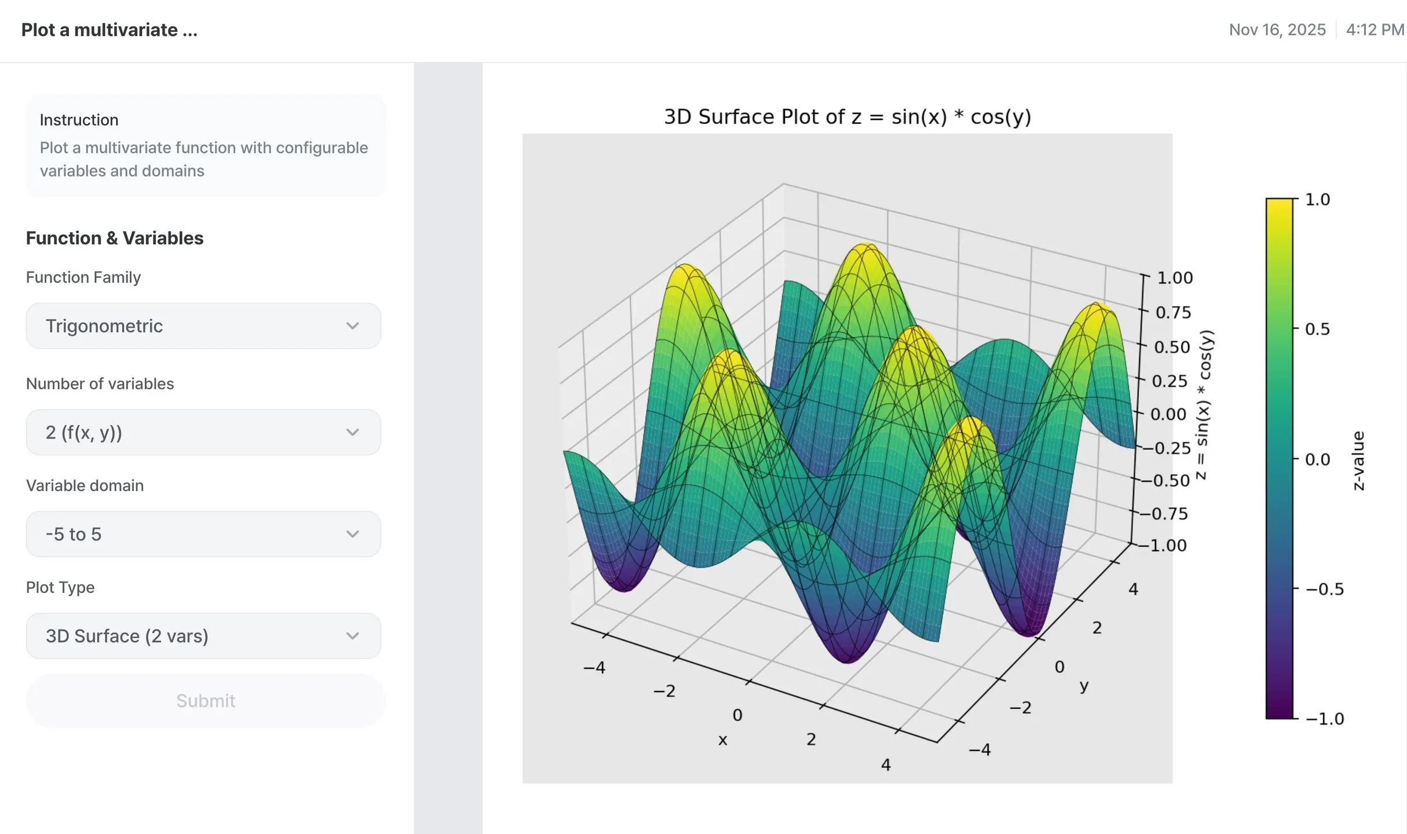The width and height of the screenshot is (1407, 834).
Task: Select the Trigonometric value in Function Family
Action: (104, 325)
